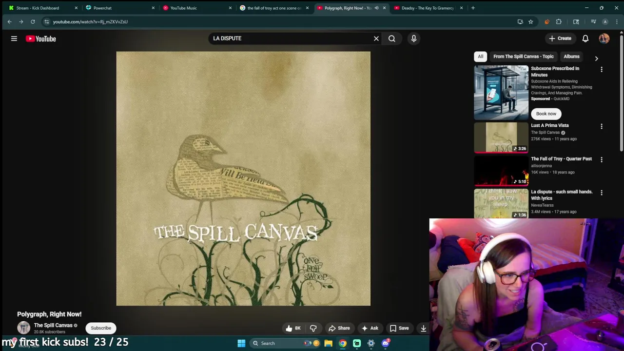The height and width of the screenshot is (351, 624).
Task: Save the video to a playlist
Action: 399,328
